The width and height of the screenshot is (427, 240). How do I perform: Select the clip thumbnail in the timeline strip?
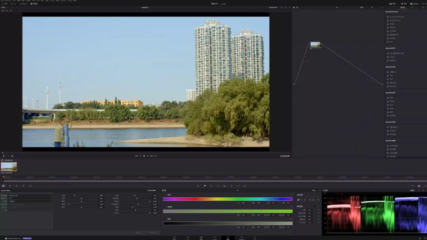tap(9, 167)
